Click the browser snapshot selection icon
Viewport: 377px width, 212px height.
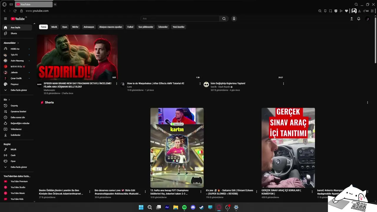[x=330, y=11]
